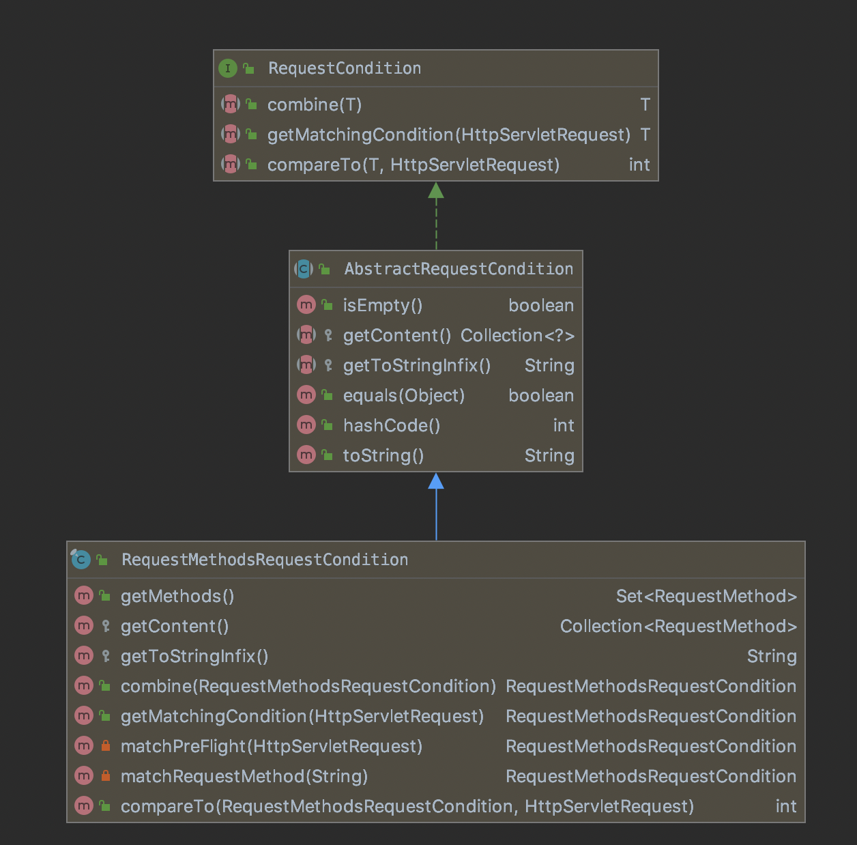Select the toString() method row
This screenshot has height=845, width=857.
[383, 455]
